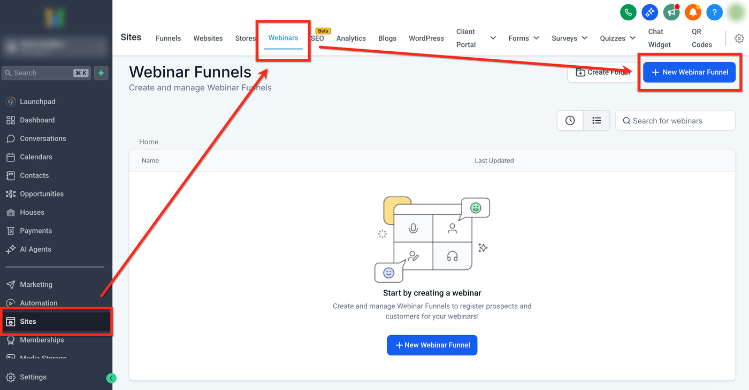This screenshot has width=749, height=390.
Task: Open the Analytics tab
Action: [x=351, y=38]
